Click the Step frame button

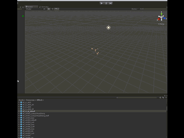[x=111, y=3]
